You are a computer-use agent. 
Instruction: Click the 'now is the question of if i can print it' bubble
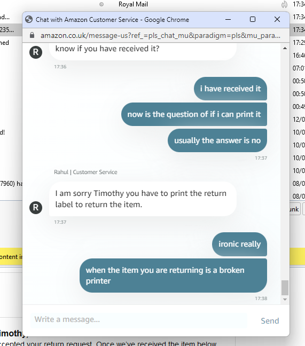tap(194, 114)
